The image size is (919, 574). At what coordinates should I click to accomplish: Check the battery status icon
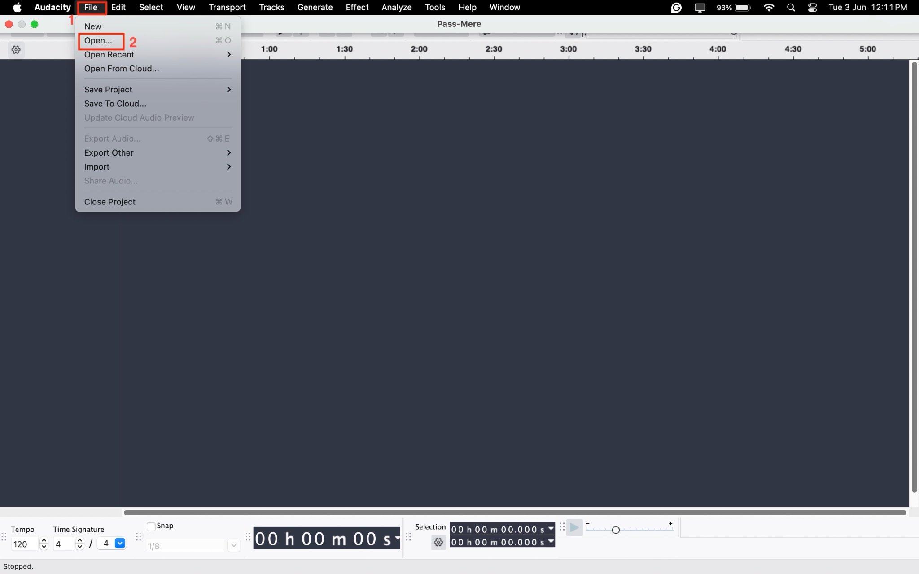click(743, 8)
